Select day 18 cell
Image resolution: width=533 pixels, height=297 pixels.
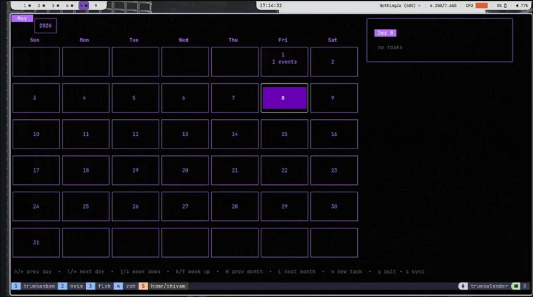pyautogui.click(x=86, y=170)
